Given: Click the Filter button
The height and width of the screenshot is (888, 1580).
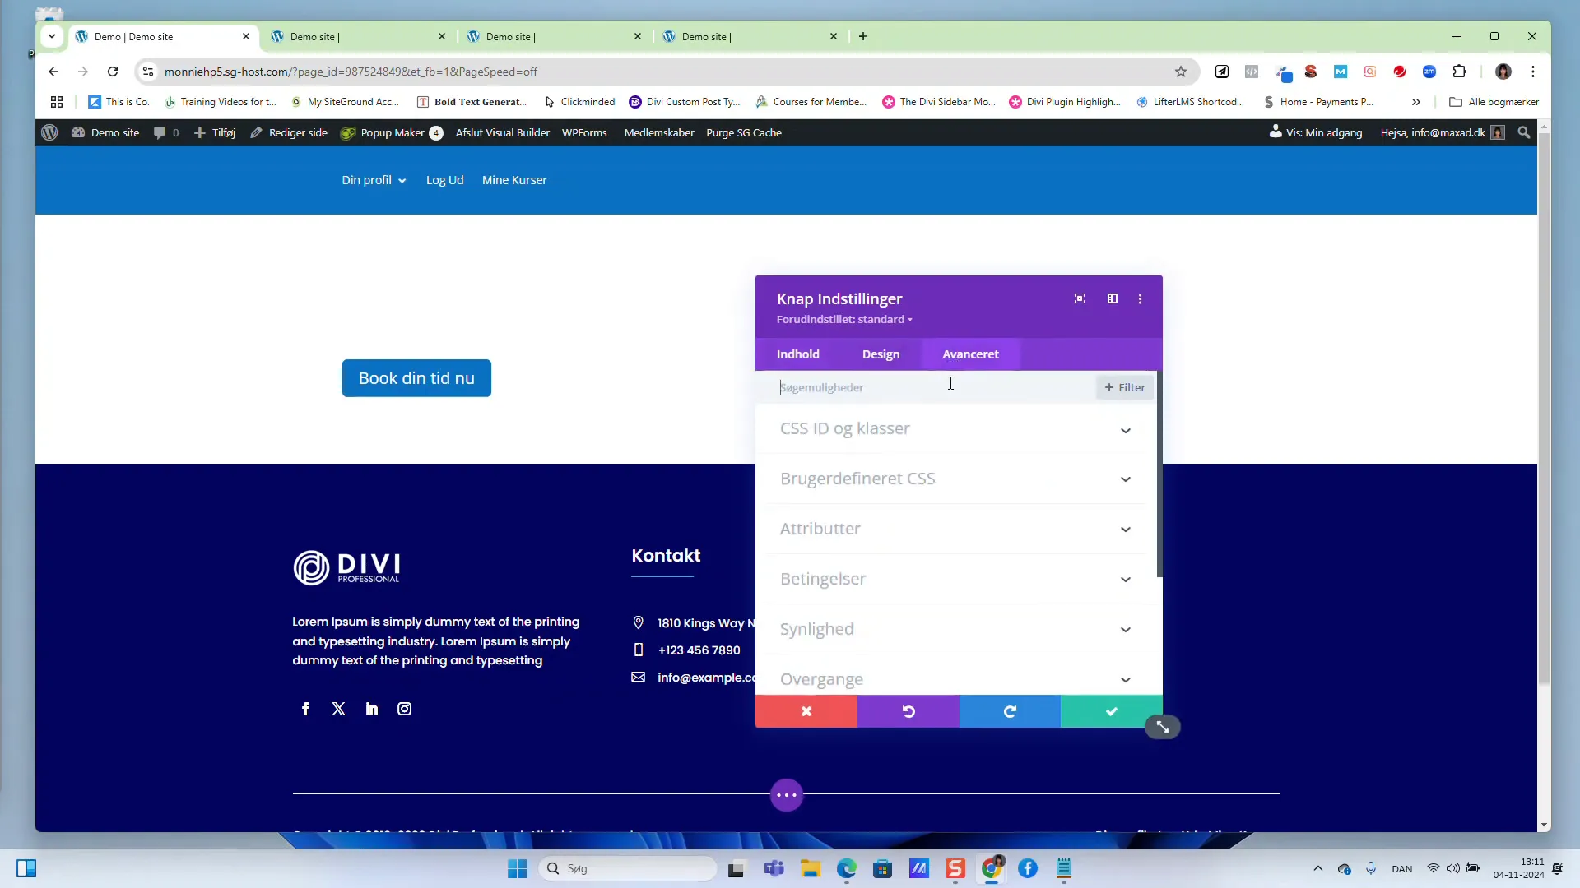Looking at the screenshot, I should tap(1124, 387).
